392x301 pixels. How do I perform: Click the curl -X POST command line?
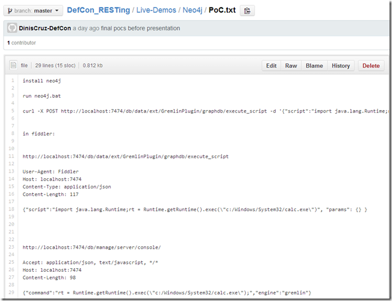coord(206,111)
